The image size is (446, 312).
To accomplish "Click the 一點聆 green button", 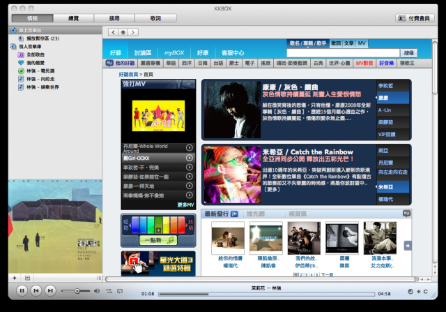I will point(158,240).
